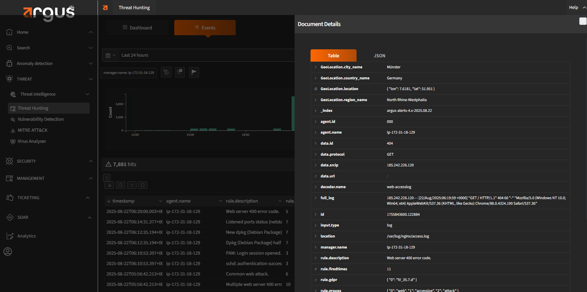The height and width of the screenshot is (292, 587).
Task: Open MITRE ATT&CK in the sidebar
Action: (x=33, y=130)
